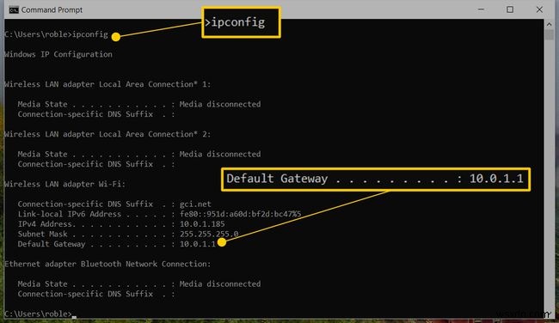Click the Subnet Mask 255.255.255.0 line
This screenshot has height=323, width=559.
click(128, 234)
